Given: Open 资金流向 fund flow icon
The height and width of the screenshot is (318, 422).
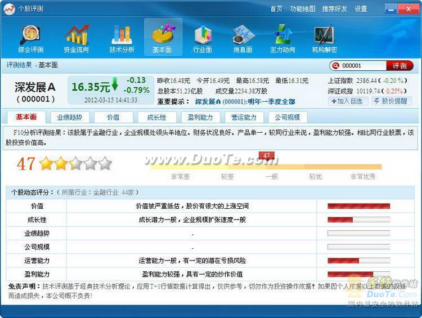Looking at the screenshot, I should tap(77, 38).
